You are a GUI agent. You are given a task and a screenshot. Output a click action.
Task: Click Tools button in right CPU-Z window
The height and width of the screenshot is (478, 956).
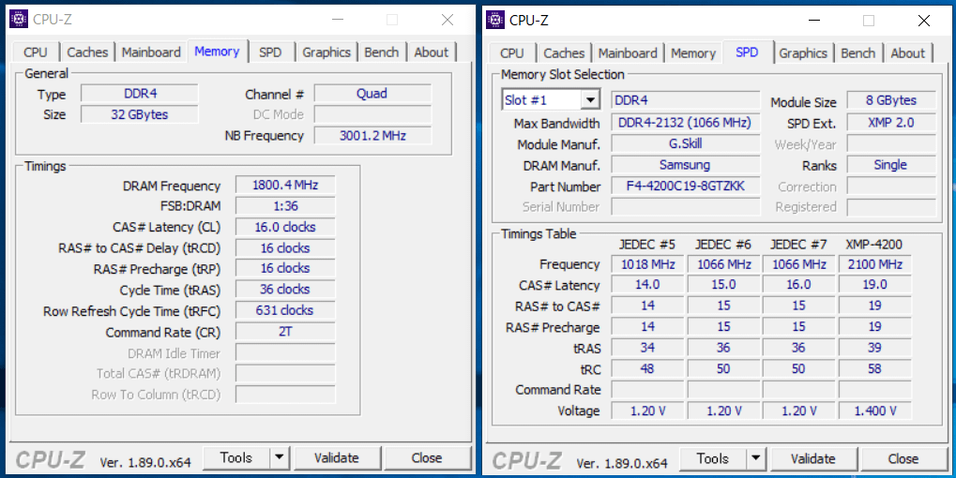[x=713, y=458]
